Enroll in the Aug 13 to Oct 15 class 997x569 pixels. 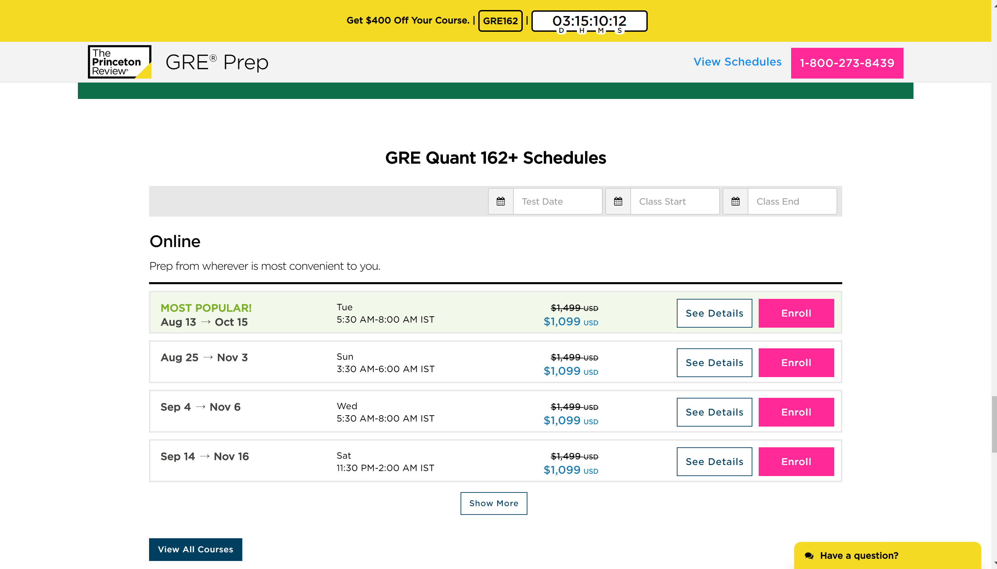(796, 313)
